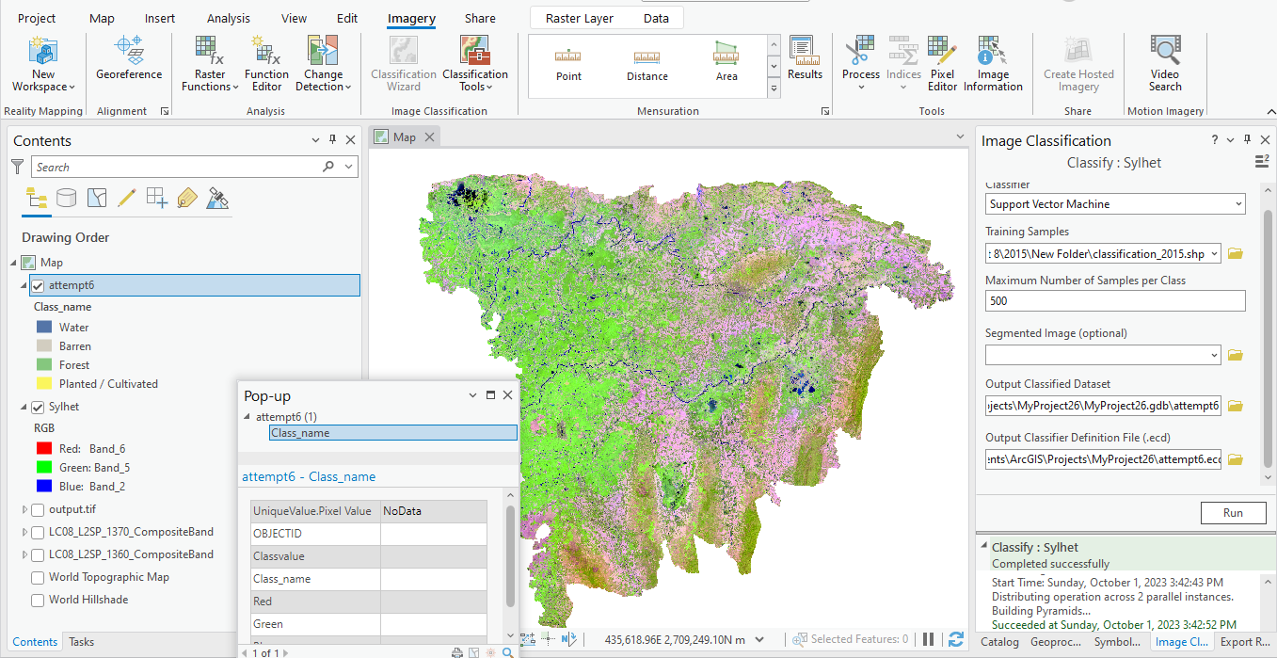This screenshot has height=658, width=1277.
Task: Click the Pixel Editor icon
Action: 942,62
